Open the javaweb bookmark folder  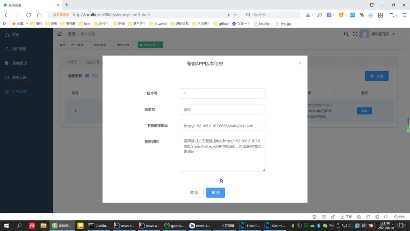click(158, 24)
